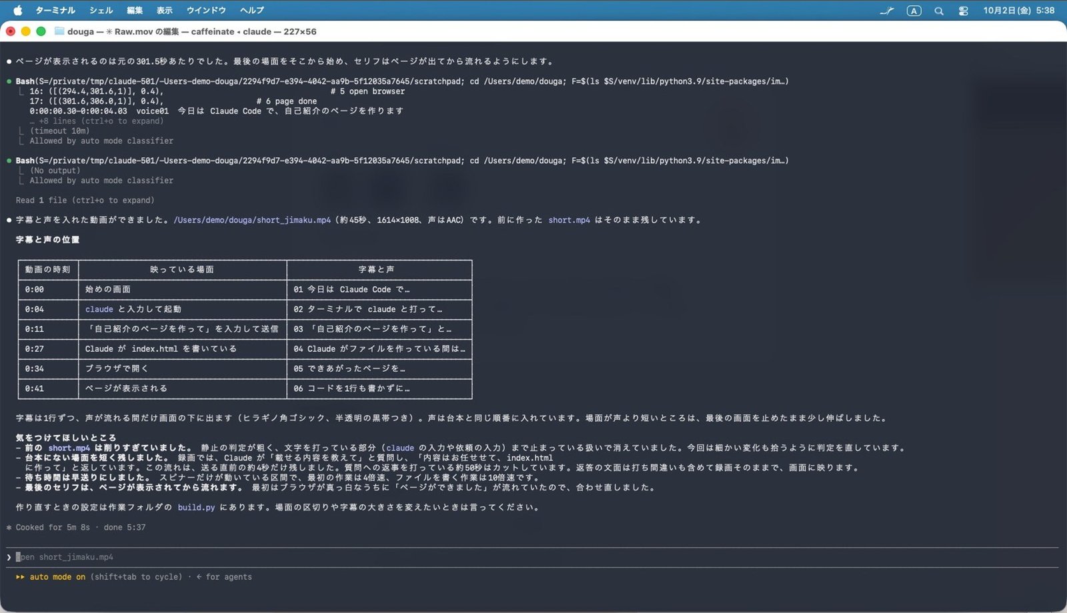This screenshot has width=1067, height=613.
Task: Click the short.mp4 link after 前の
Action: 69,448
